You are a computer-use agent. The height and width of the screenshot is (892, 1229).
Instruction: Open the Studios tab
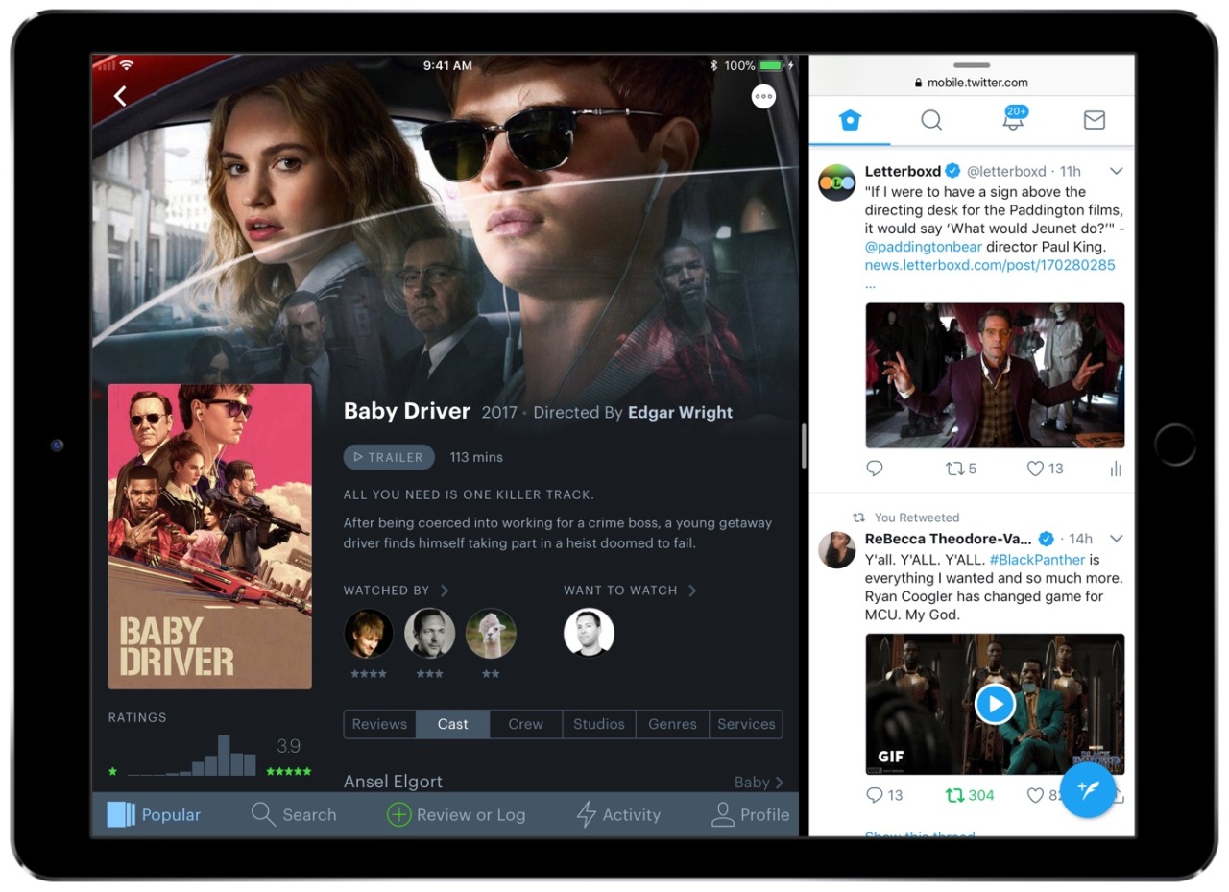coord(599,724)
